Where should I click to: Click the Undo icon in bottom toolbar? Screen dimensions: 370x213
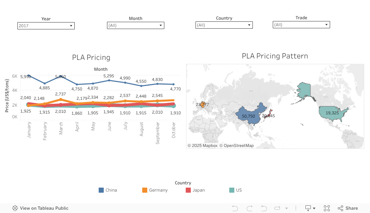click(235, 208)
